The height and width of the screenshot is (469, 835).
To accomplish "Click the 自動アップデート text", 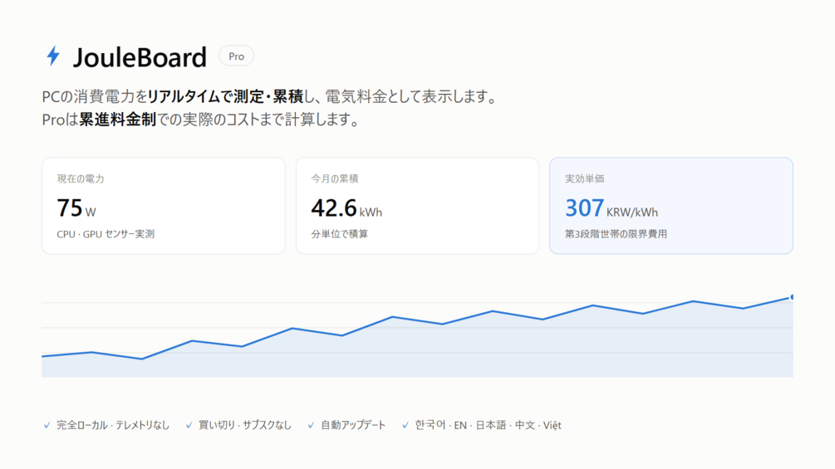I will point(353,425).
